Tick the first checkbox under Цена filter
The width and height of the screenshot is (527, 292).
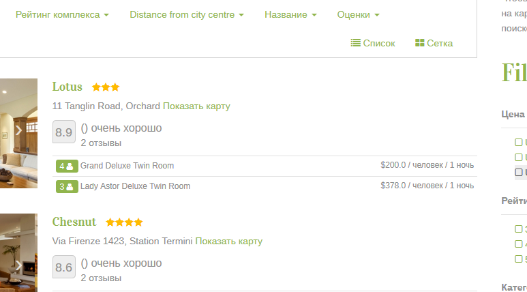click(519, 142)
